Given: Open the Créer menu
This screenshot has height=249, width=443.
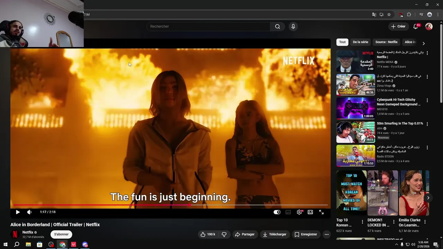Looking at the screenshot, I should pyautogui.click(x=398, y=26).
